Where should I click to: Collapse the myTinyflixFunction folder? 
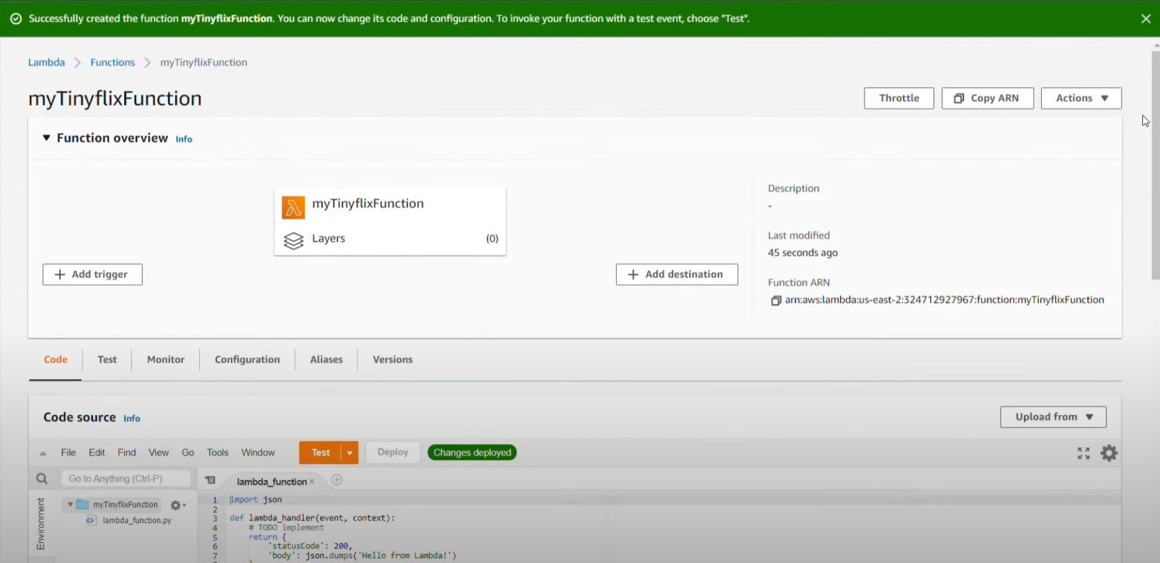70,505
